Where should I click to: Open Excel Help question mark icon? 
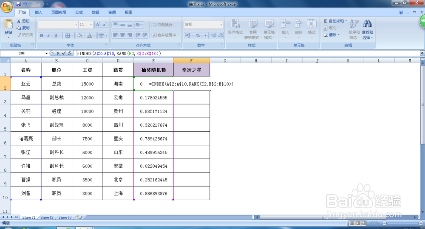pyautogui.click(x=401, y=12)
